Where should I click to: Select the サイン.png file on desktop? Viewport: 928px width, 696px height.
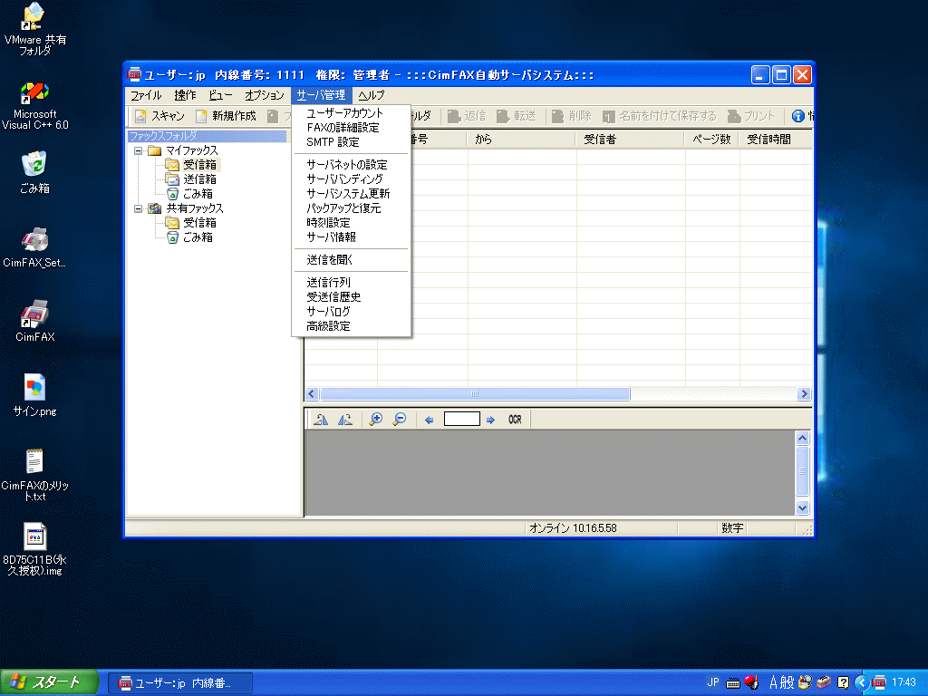coord(35,395)
